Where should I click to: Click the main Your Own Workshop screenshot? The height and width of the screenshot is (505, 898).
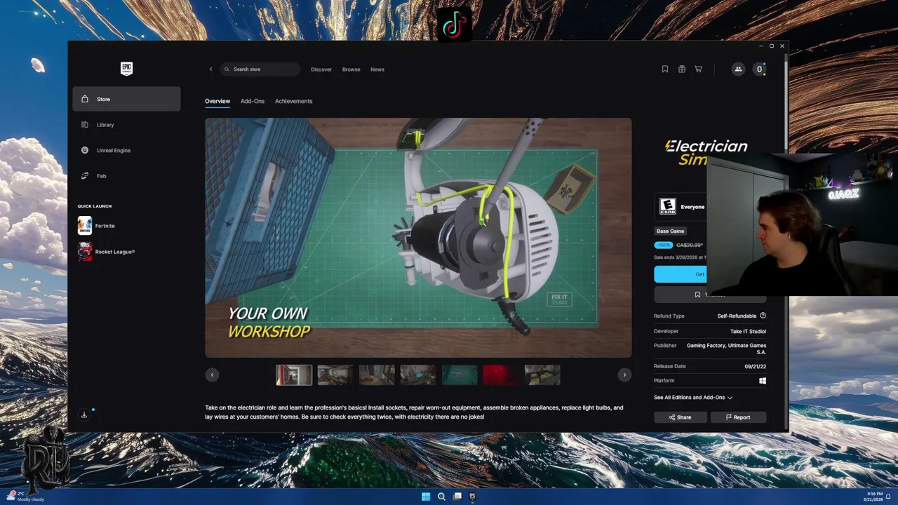(418, 238)
